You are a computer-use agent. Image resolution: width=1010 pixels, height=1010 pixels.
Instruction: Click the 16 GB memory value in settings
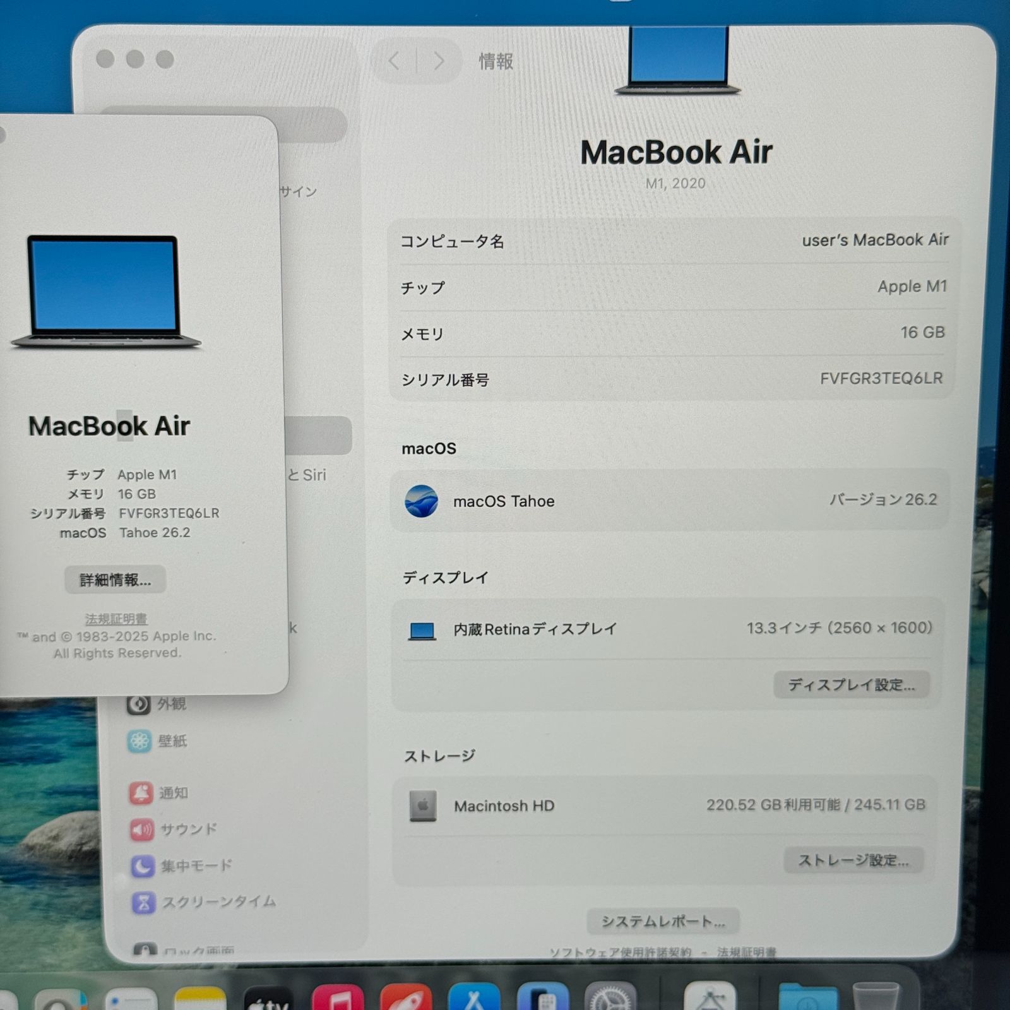click(922, 332)
